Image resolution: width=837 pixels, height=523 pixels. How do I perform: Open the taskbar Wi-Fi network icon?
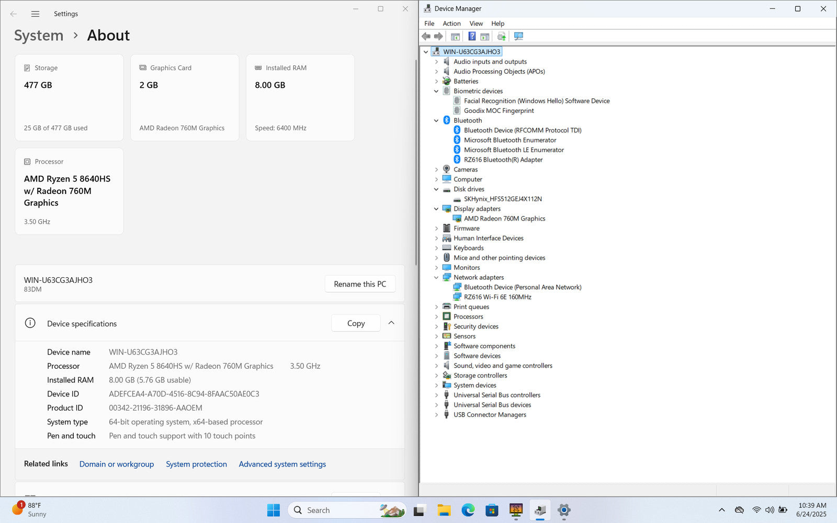(756, 510)
